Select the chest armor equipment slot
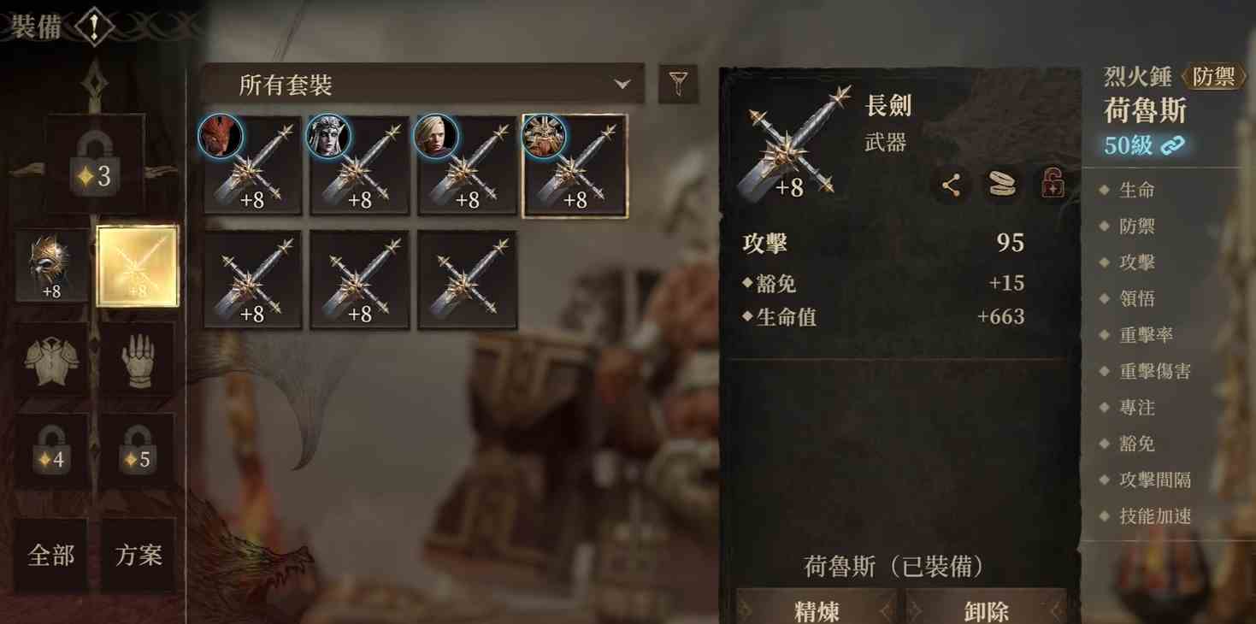 (51, 361)
